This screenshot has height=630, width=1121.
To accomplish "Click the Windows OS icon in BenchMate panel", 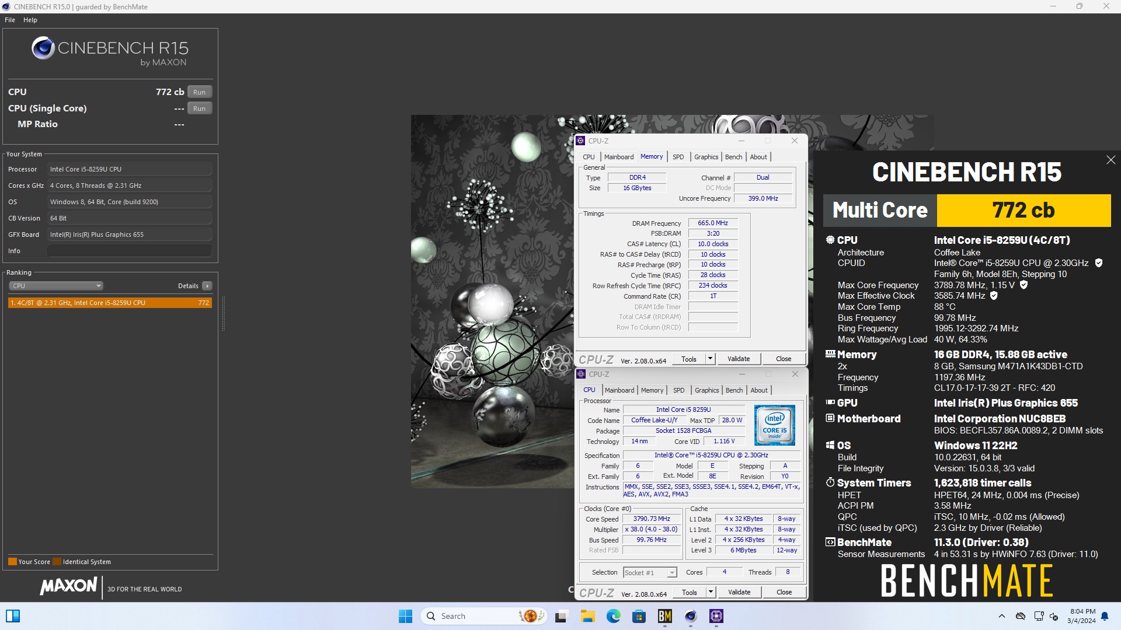I will (x=830, y=445).
